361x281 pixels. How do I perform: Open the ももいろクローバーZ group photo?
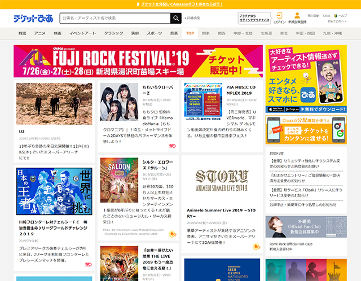tap(119, 102)
